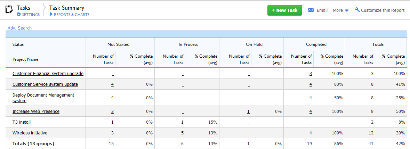The width and height of the screenshot is (410, 149).
Task: Open Adv. Search link
Action: [x=19, y=28]
